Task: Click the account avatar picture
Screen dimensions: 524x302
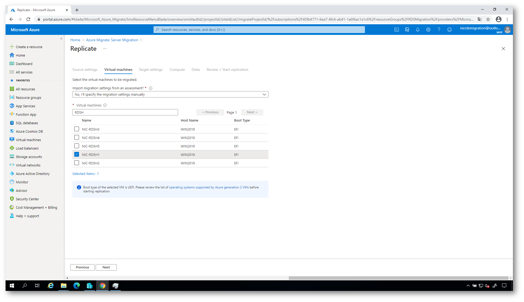Action: click(507, 30)
